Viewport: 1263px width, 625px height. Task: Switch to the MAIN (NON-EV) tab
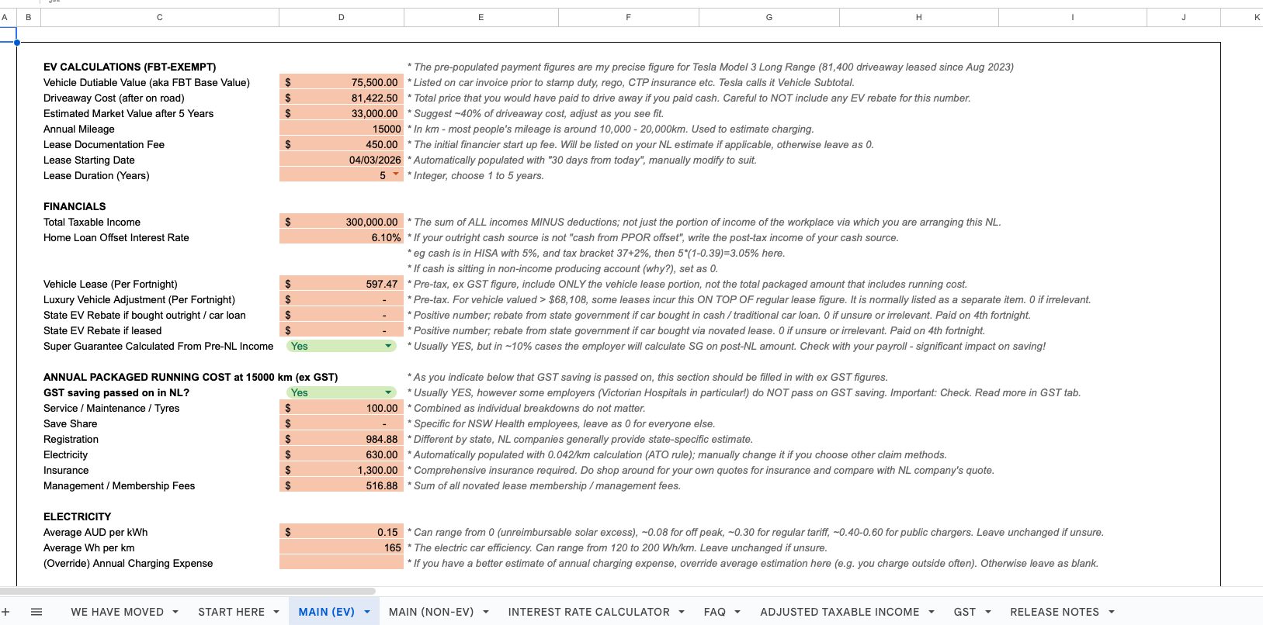point(431,612)
